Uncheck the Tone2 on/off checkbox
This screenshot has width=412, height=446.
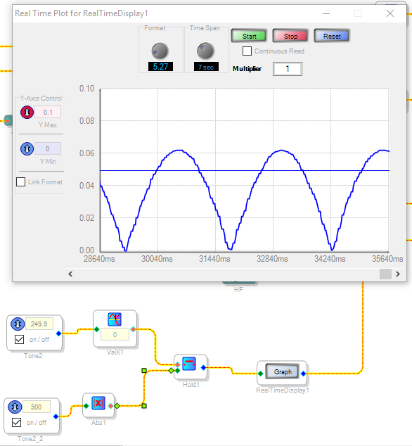point(20,339)
